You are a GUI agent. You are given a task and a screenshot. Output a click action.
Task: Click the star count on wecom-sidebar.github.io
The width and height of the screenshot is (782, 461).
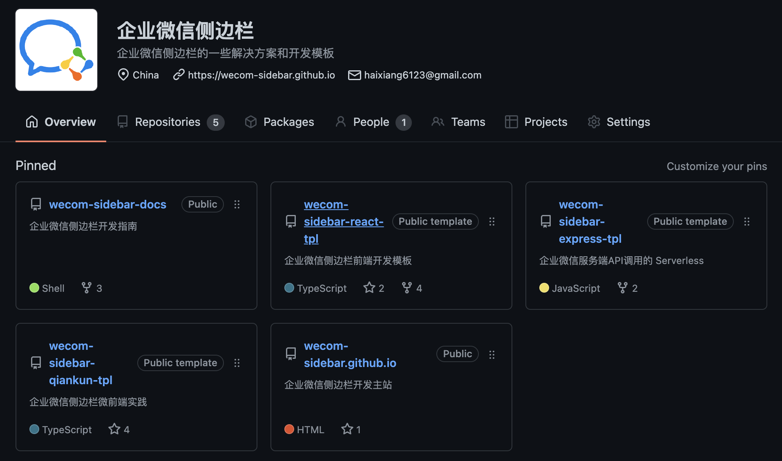tap(358, 430)
